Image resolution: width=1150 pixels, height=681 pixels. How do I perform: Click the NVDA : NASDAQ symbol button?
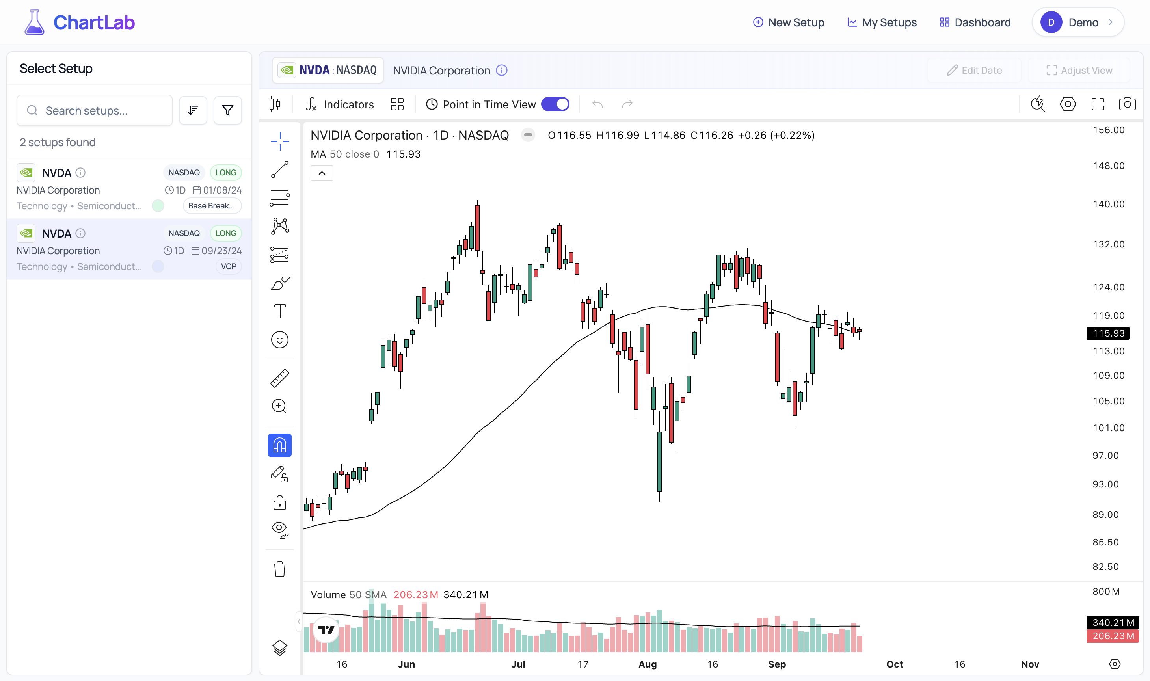[x=328, y=70]
